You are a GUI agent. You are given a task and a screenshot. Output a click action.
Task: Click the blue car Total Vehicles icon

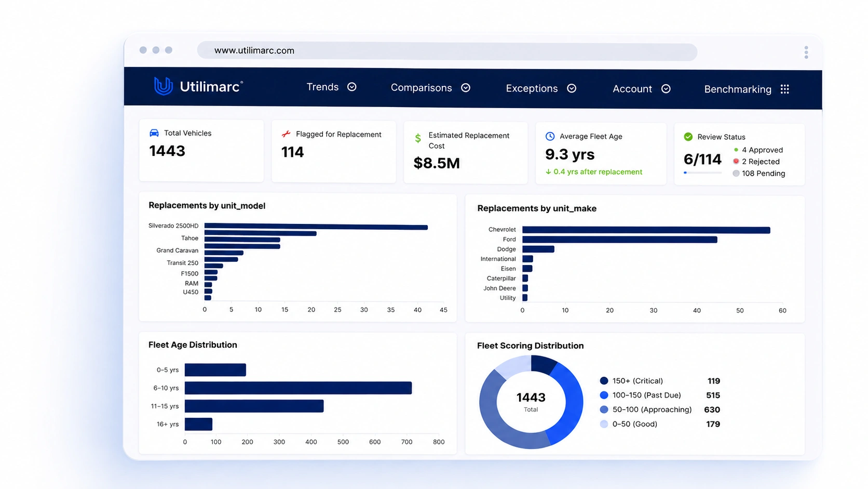click(x=154, y=133)
